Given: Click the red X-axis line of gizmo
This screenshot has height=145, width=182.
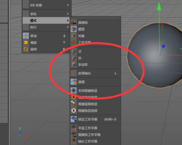Looking at the screenshot, I should point(171,55).
